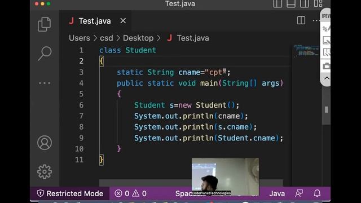
Task: Click Desktop in the breadcrumb path
Action: (138, 38)
